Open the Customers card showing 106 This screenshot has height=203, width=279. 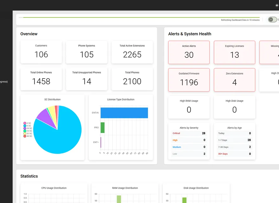tap(41, 52)
